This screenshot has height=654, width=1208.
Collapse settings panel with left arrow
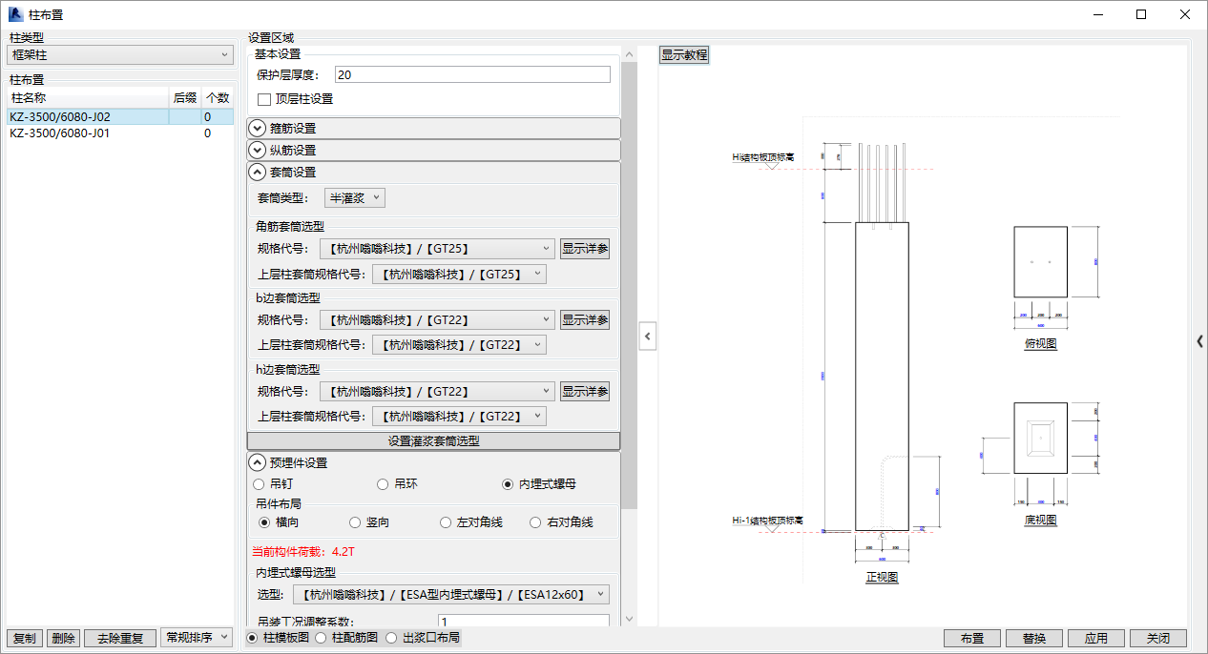648,336
